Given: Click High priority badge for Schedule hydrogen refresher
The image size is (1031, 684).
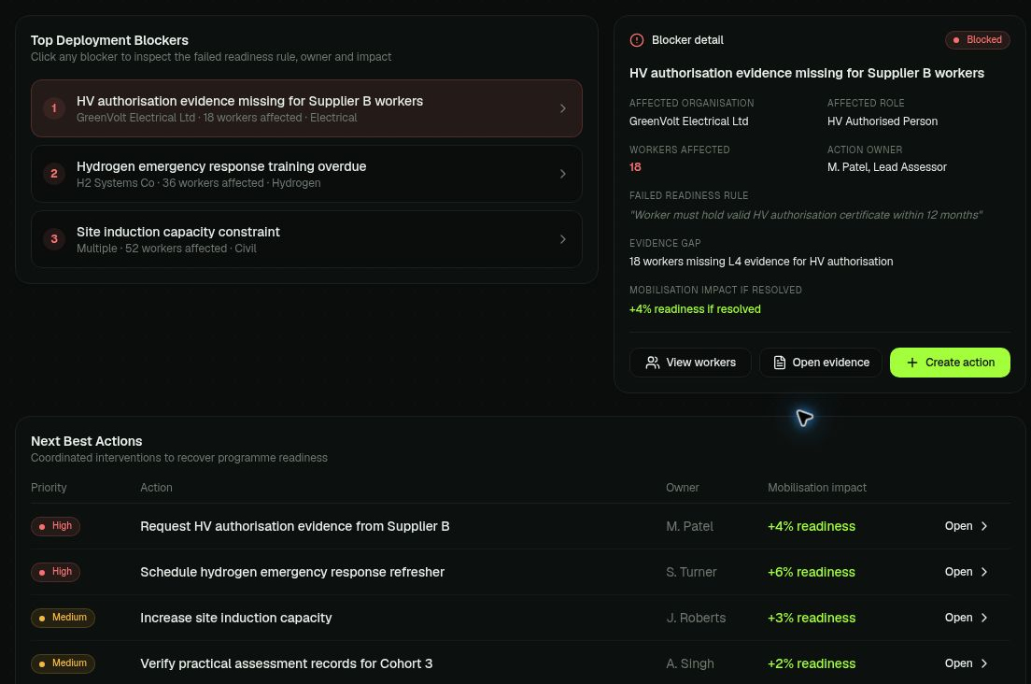Looking at the screenshot, I should 55,572.
